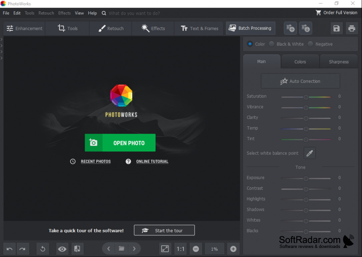Click the Order Full Version cart
This screenshot has height=257, width=362.
336,13
